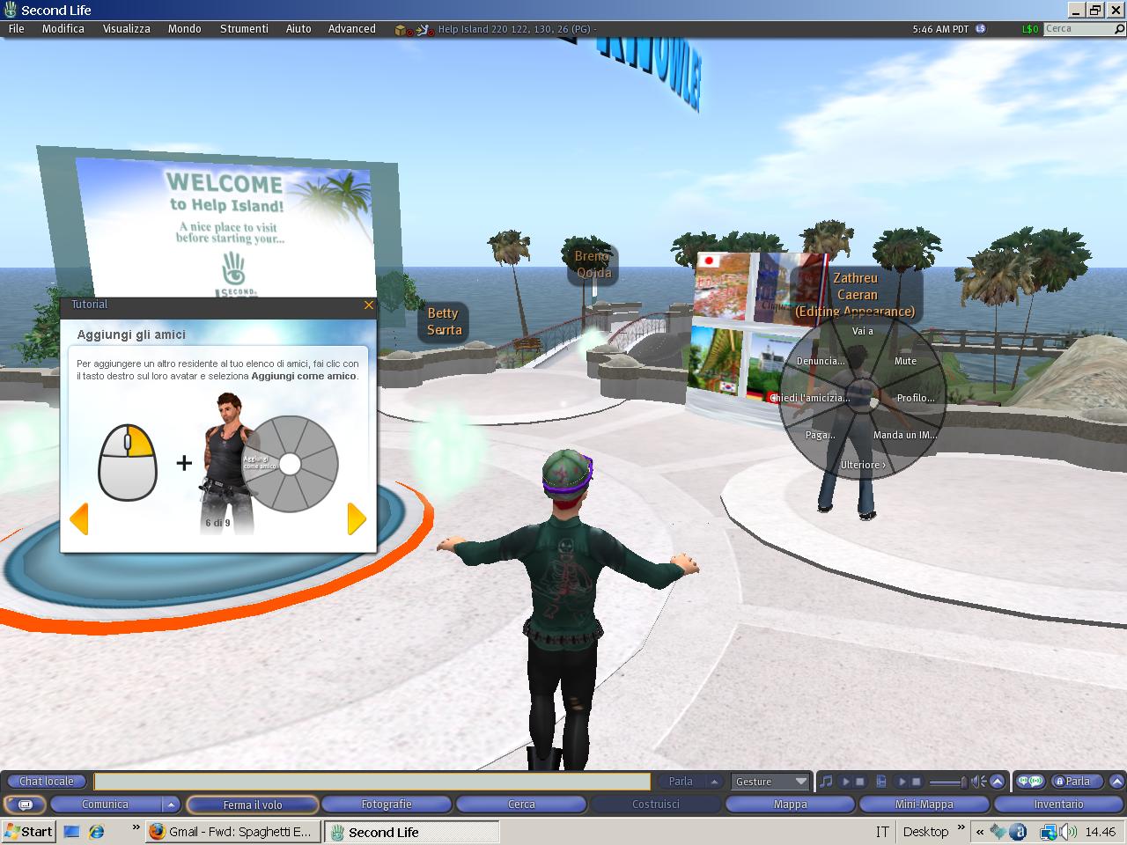Stop the parcel media
The height and width of the screenshot is (845, 1127).
(916, 781)
